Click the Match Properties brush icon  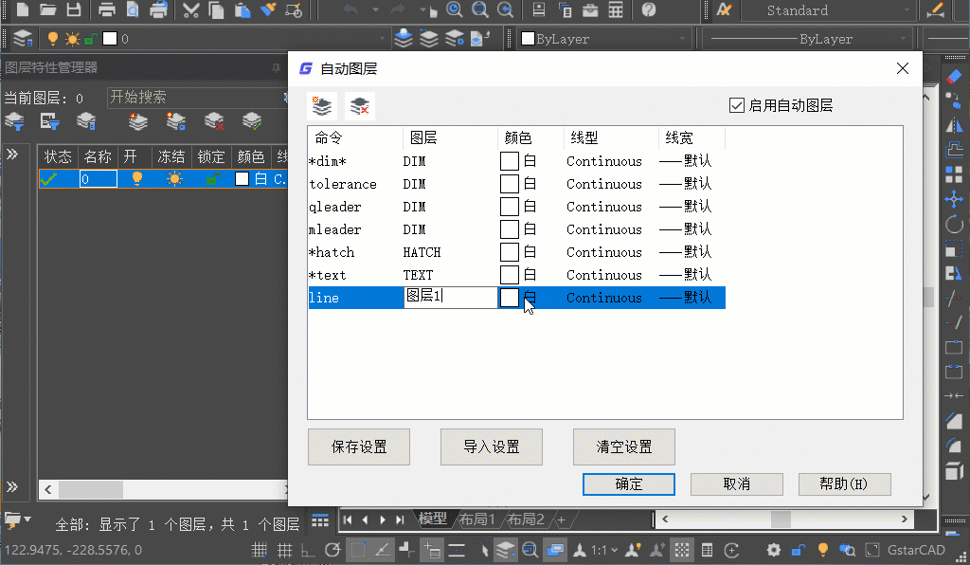click(x=267, y=10)
